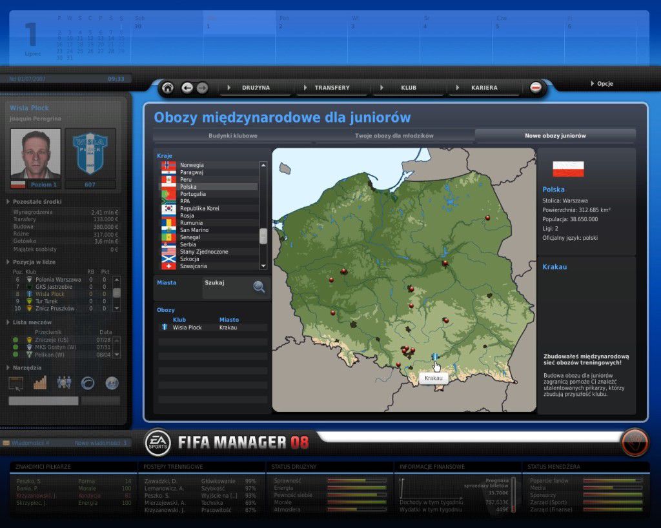Select Tur Turek in league table
The height and width of the screenshot is (528, 661).
tap(61, 301)
